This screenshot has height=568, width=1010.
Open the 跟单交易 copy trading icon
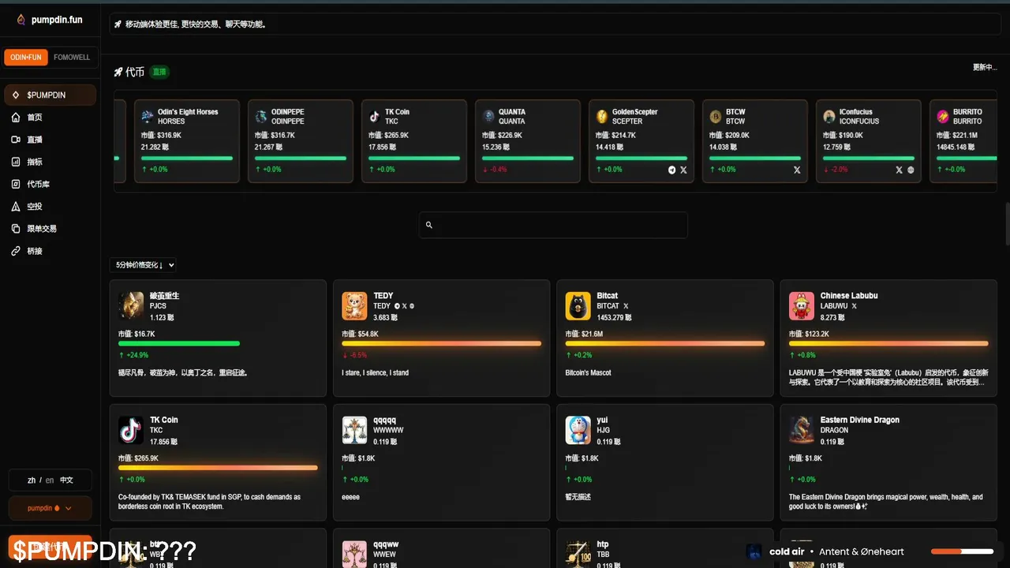[16, 229]
